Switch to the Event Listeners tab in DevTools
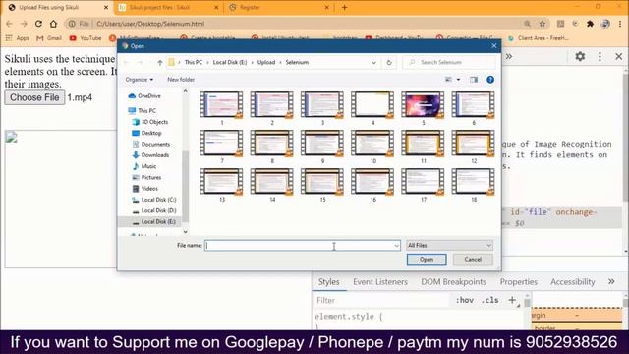Viewport: 629px width, 354px height. (x=380, y=282)
